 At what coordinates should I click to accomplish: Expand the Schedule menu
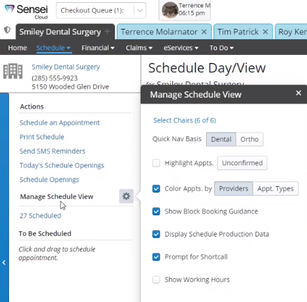(x=54, y=48)
